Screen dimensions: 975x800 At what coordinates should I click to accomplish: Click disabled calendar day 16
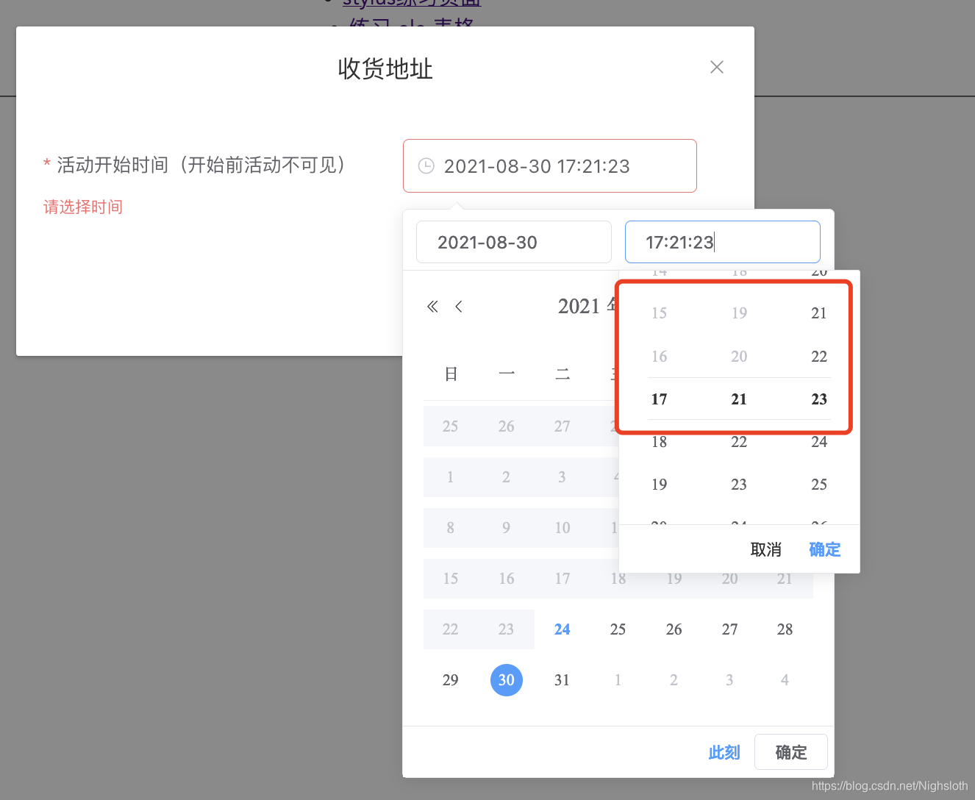(507, 579)
